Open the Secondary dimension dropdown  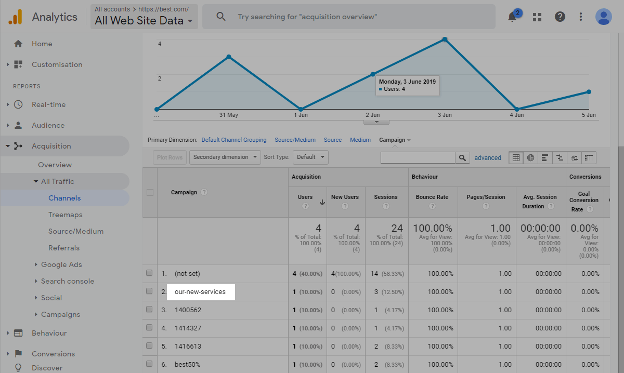tap(225, 157)
